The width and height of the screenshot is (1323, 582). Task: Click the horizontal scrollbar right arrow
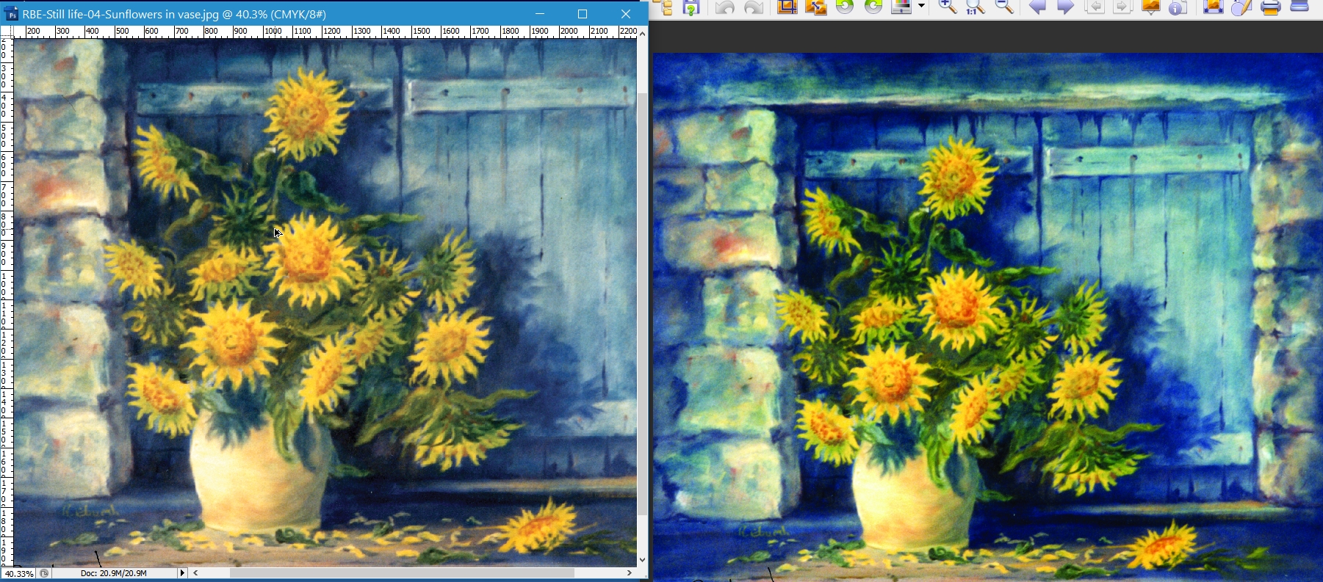630,572
